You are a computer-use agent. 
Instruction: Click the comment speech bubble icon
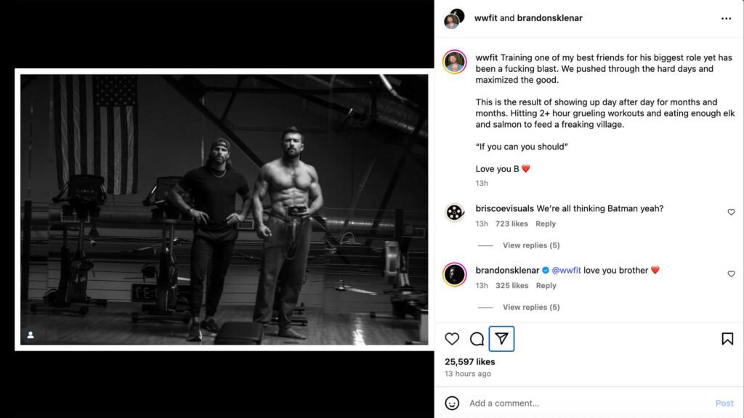[x=477, y=339]
